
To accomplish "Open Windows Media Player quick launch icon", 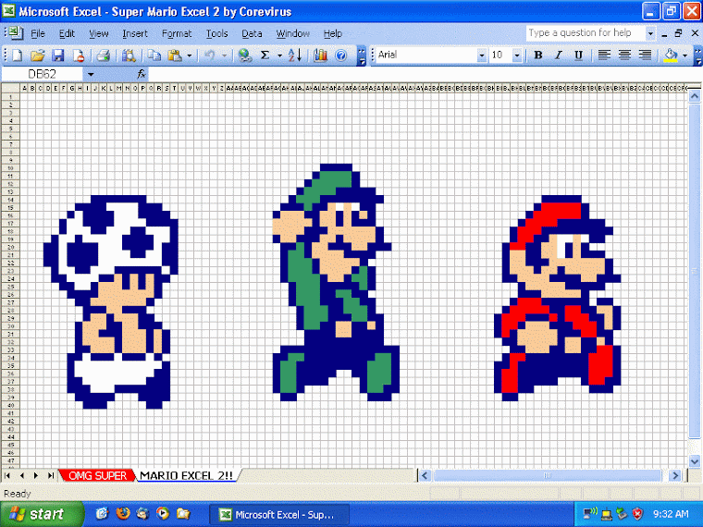I will 163,513.
